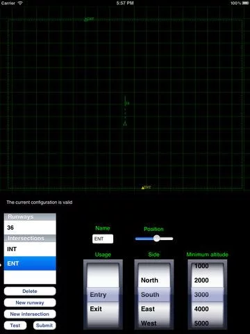Set minimum altitude to 4000
This screenshot has height=334, width=250.
point(208,309)
